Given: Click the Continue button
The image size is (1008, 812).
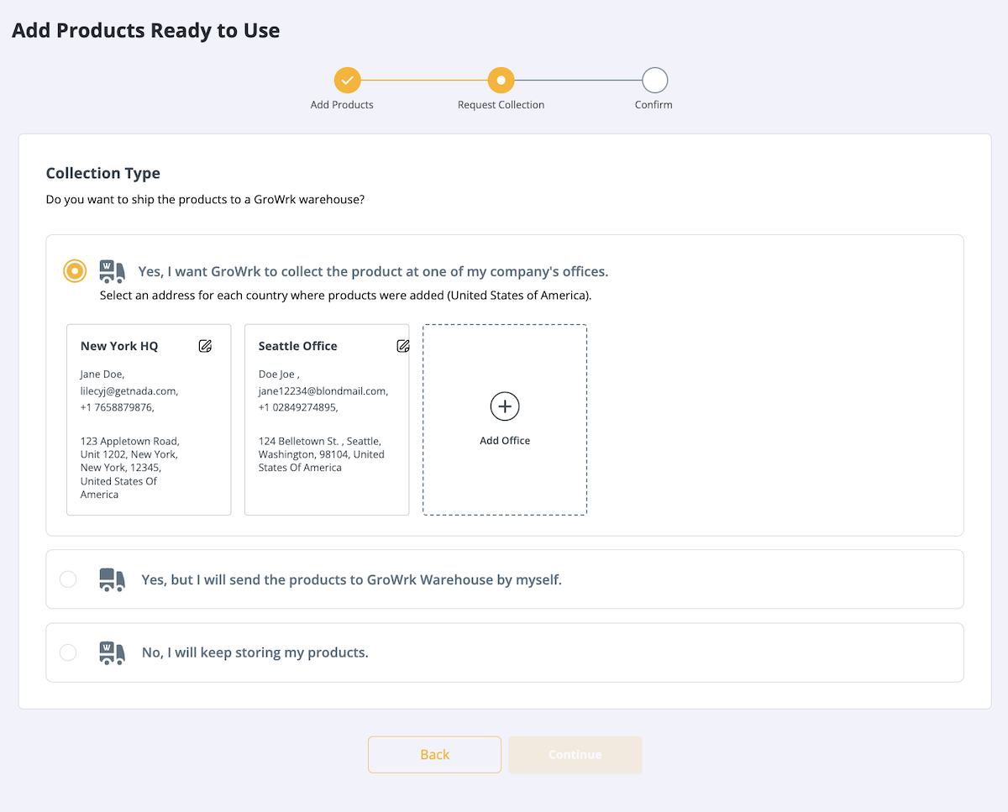Looking at the screenshot, I should pos(575,755).
